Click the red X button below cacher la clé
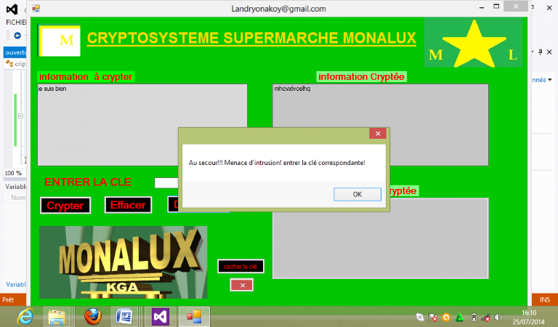The image size is (558, 327). pyautogui.click(x=242, y=285)
